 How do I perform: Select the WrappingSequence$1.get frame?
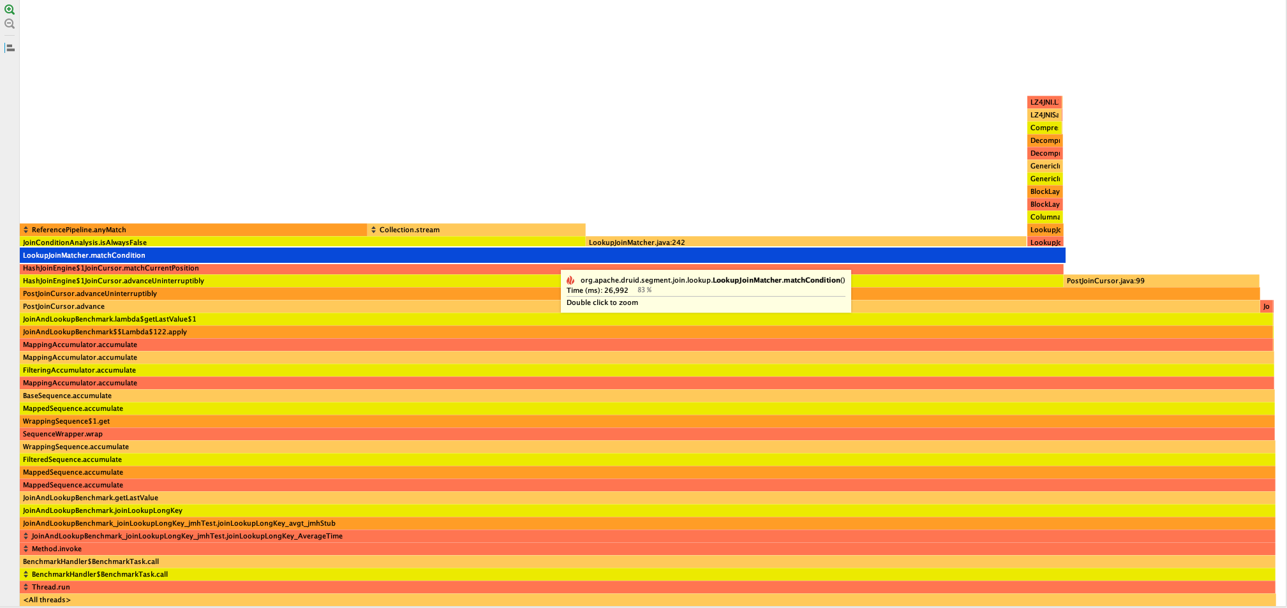tap(648, 421)
